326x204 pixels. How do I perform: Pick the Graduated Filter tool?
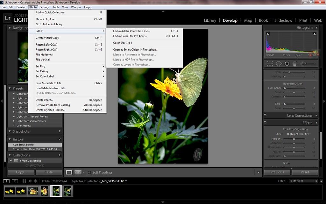coord(295,63)
